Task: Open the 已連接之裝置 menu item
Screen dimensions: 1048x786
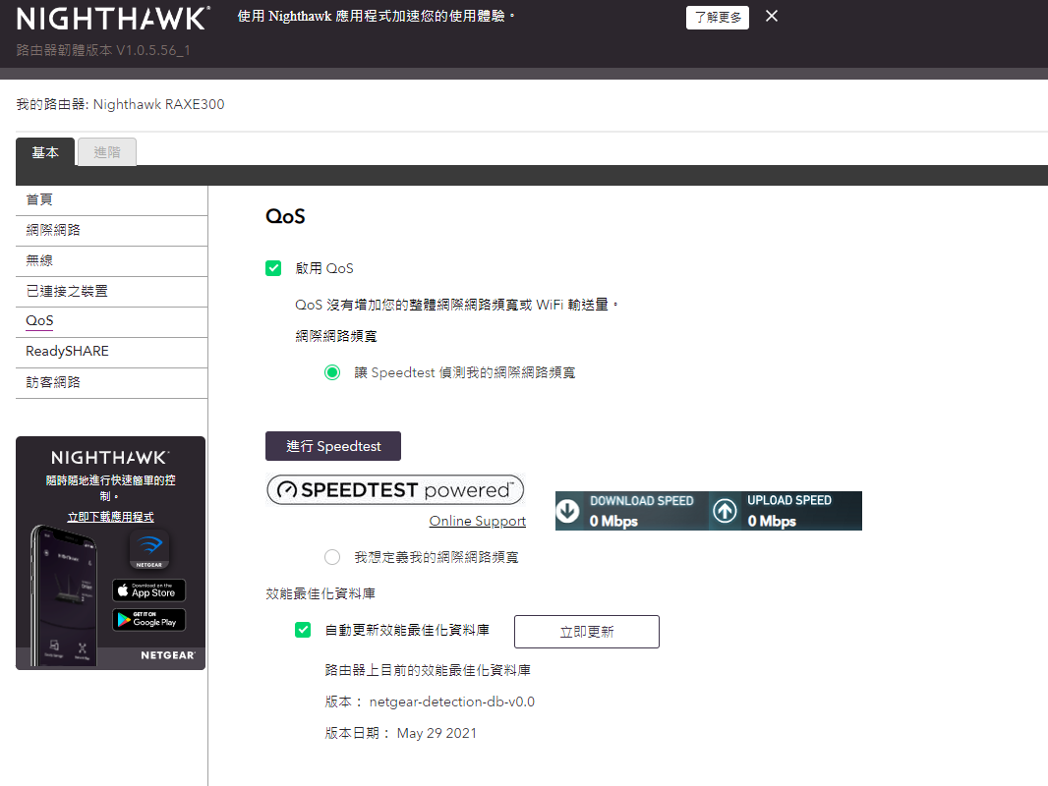Action: 112,291
